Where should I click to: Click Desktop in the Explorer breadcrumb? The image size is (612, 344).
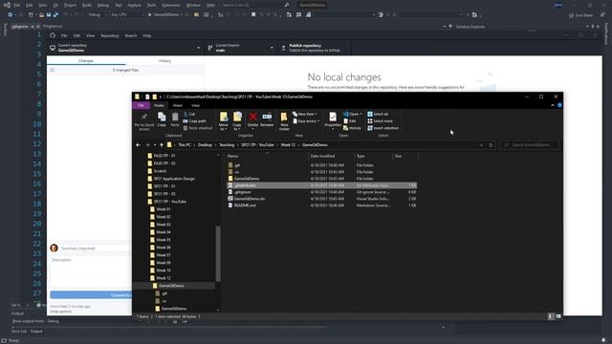pyautogui.click(x=205, y=145)
